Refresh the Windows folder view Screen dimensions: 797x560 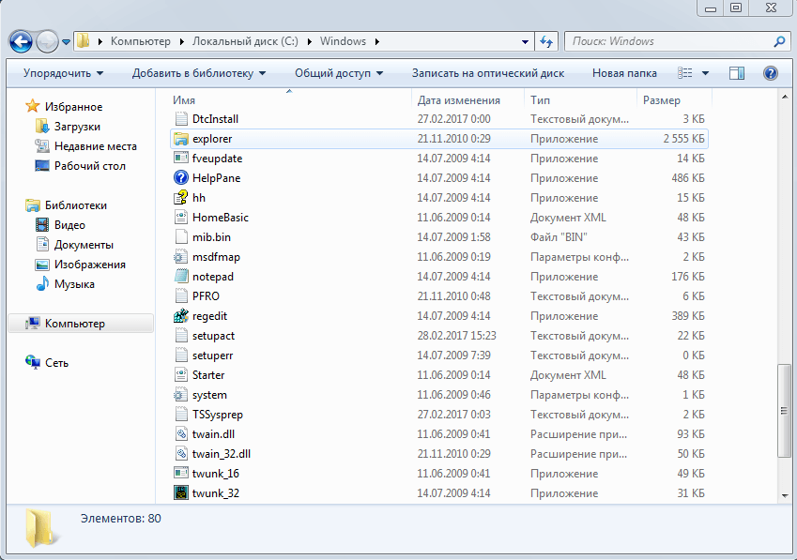pyautogui.click(x=546, y=41)
